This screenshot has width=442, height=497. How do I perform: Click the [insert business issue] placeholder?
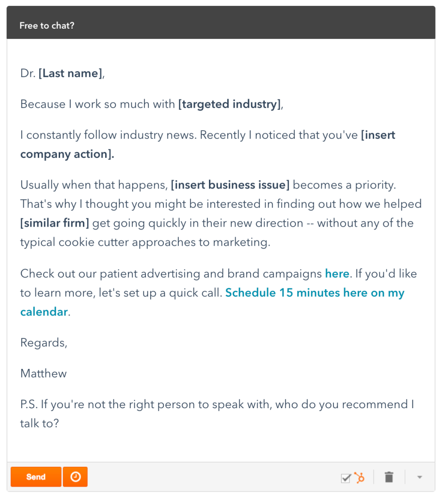(230, 185)
